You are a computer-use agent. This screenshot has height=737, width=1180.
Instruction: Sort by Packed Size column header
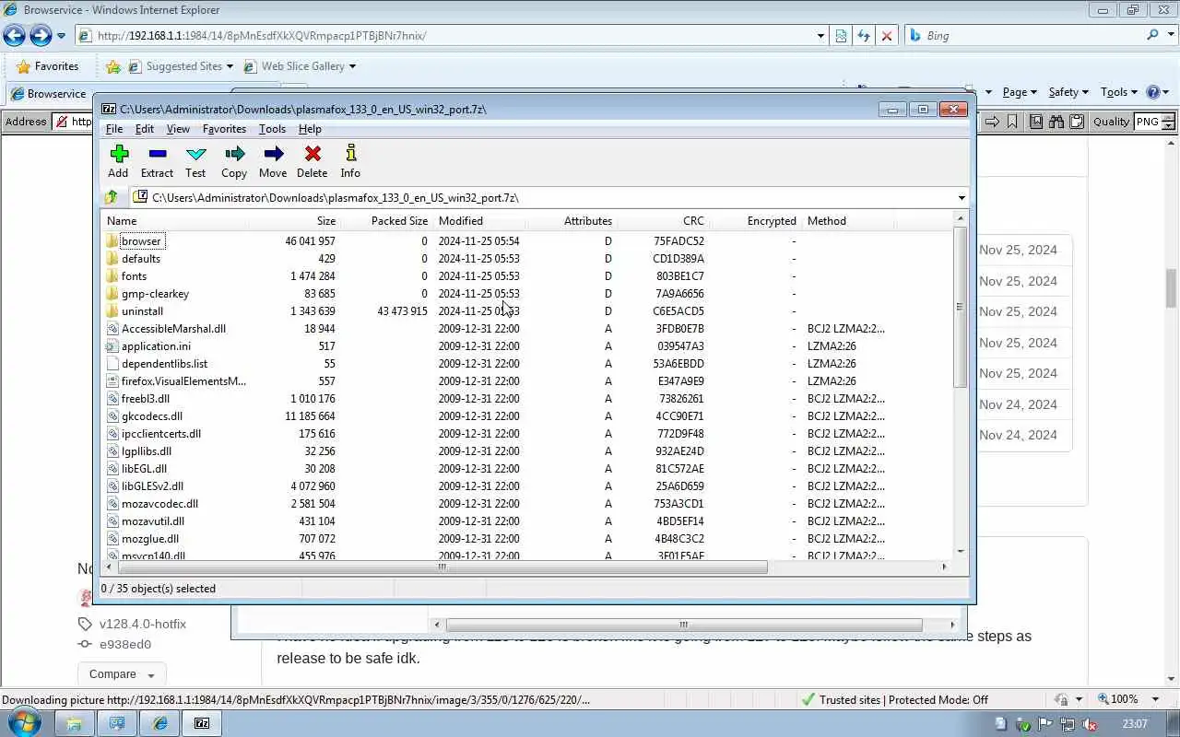point(387,221)
